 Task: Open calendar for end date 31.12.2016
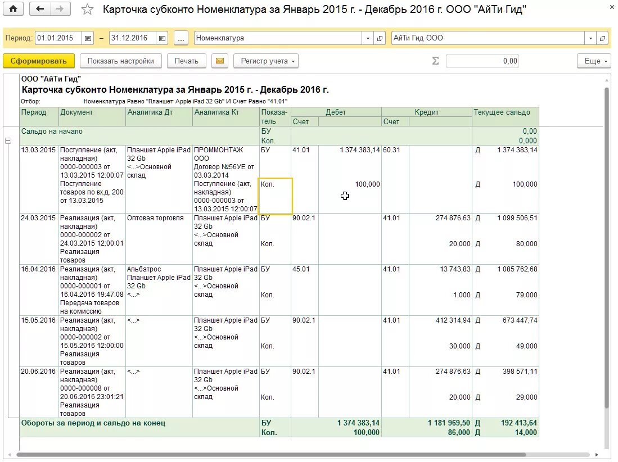click(162, 38)
